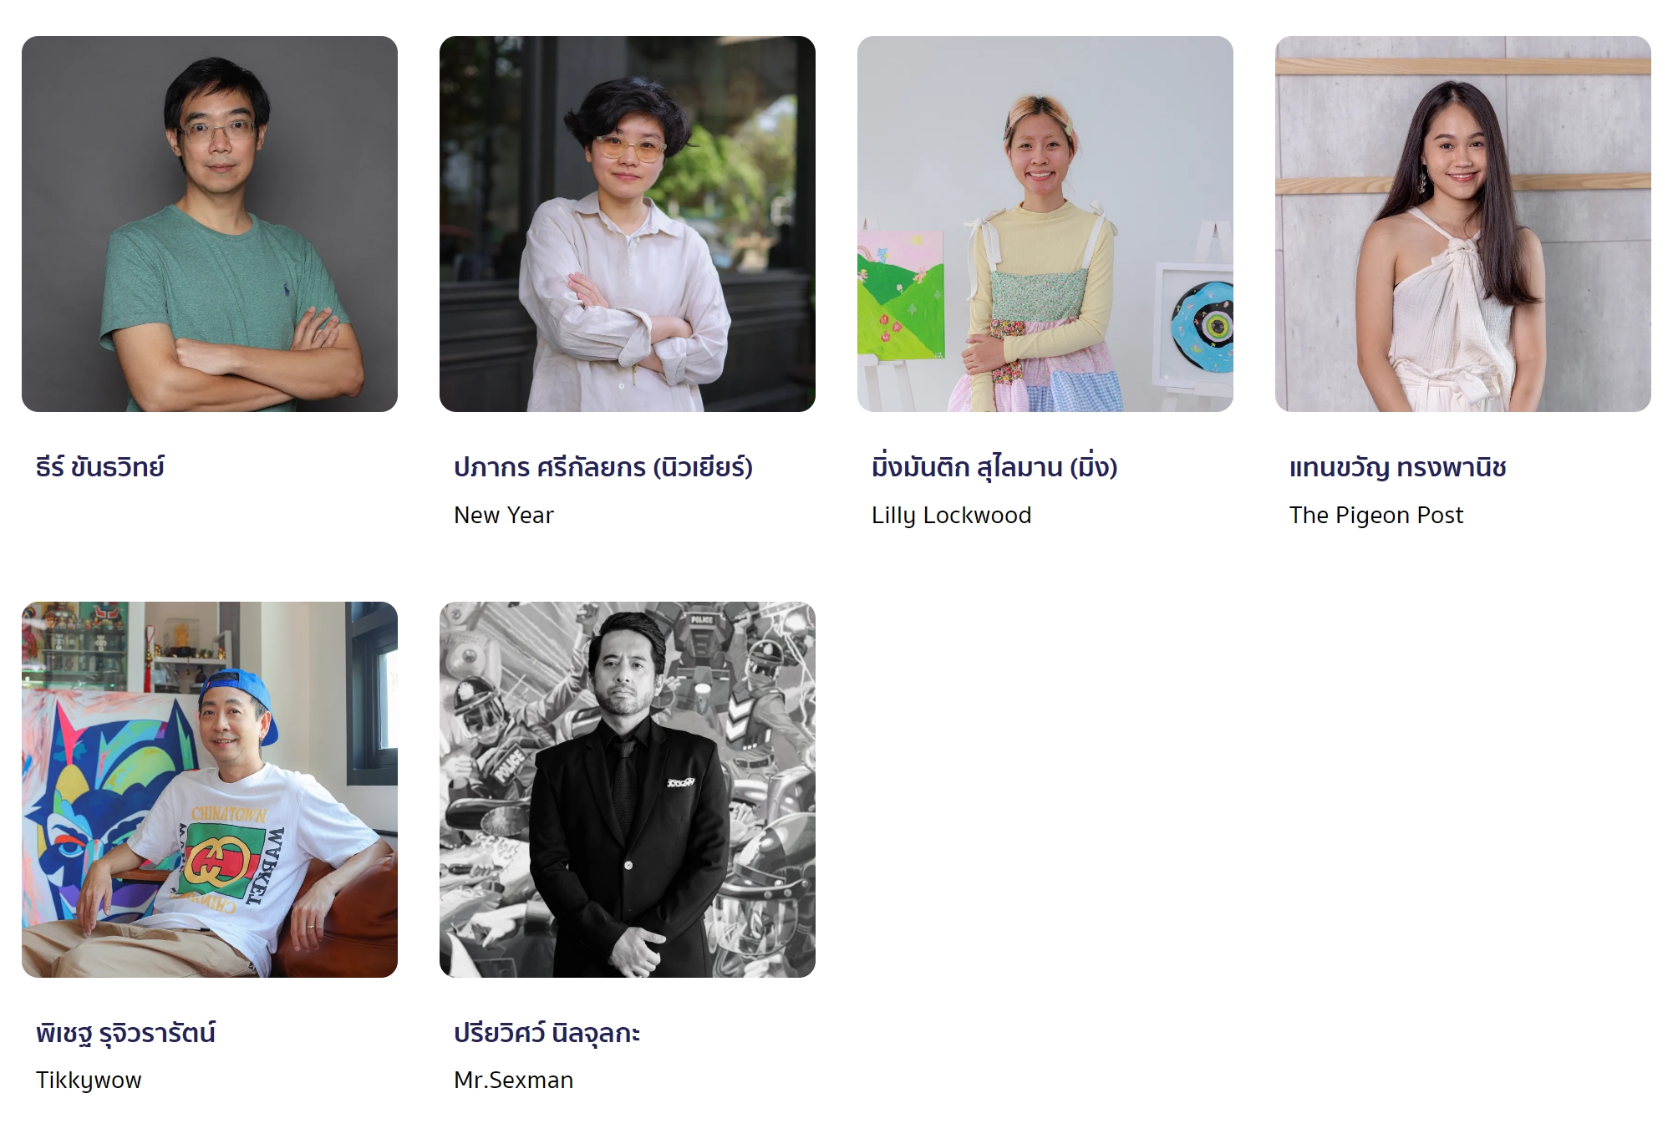Select the heading แทนขวัญ ทรงพานิช
This screenshot has height=1124, width=1678.
(1398, 467)
